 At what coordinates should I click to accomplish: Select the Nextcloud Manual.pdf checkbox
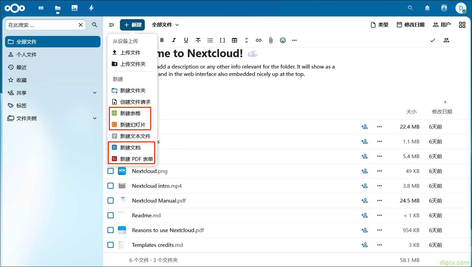111,201
